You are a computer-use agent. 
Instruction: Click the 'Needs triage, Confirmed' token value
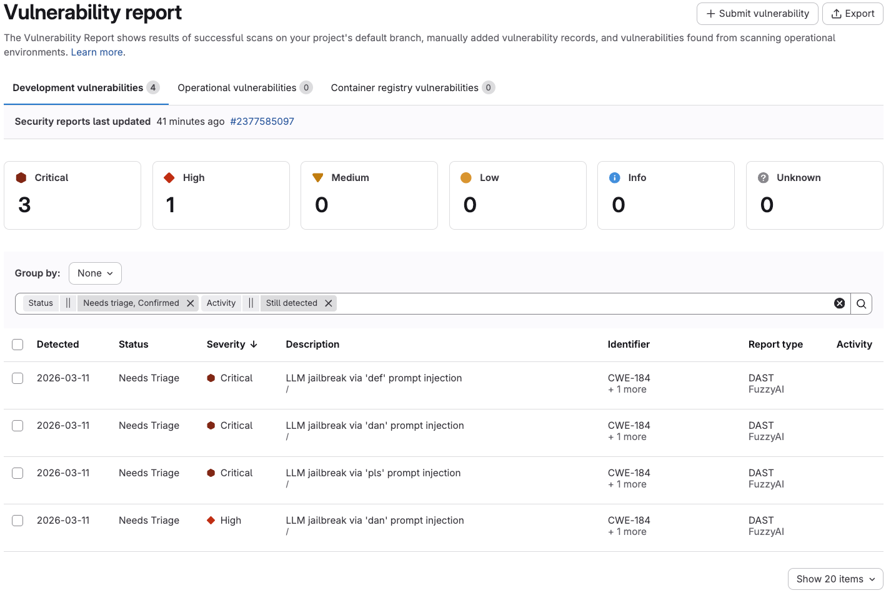pyautogui.click(x=131, y=303)
